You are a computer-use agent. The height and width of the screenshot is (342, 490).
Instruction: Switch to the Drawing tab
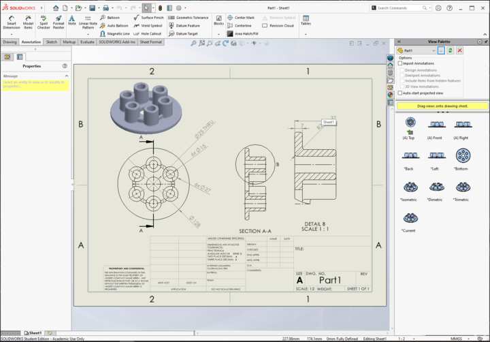pos(10,42)
